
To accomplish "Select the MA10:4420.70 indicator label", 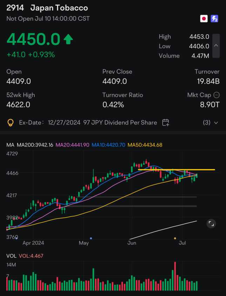I will pos(109,145).
